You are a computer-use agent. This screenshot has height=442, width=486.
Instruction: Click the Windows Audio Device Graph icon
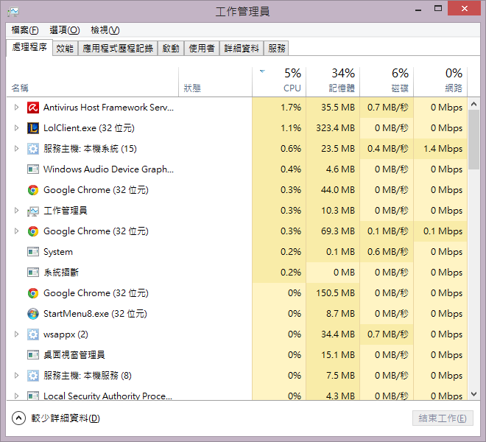point(33,169)
